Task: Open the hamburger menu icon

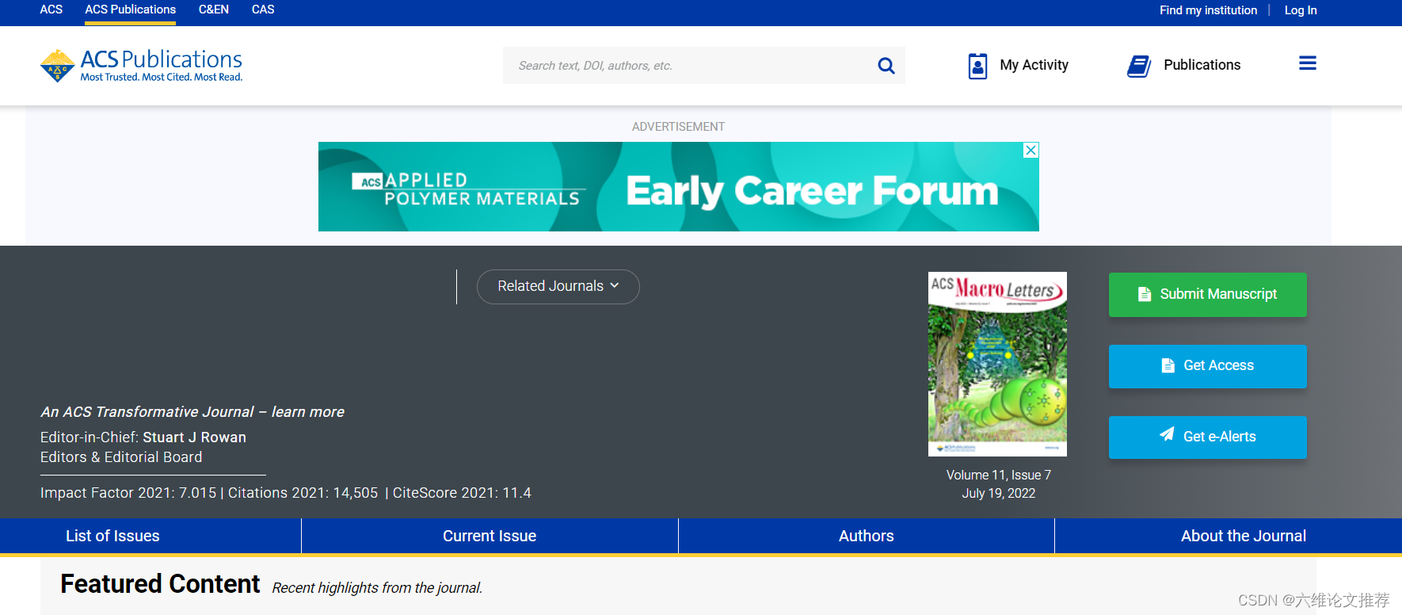Action: pos(1308,63)
